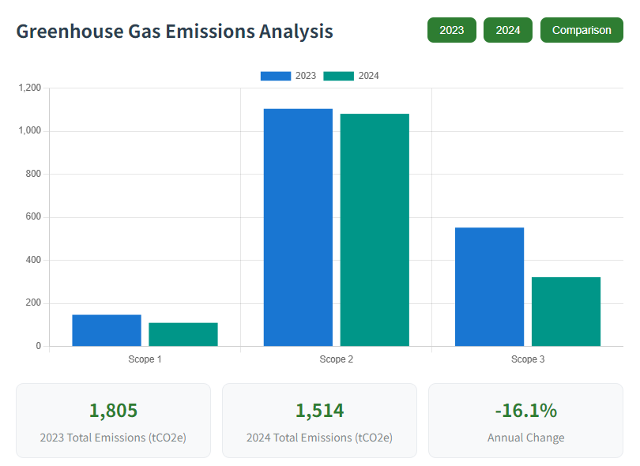Click the 2023 Total Emissions card

(x=113, y=420)
